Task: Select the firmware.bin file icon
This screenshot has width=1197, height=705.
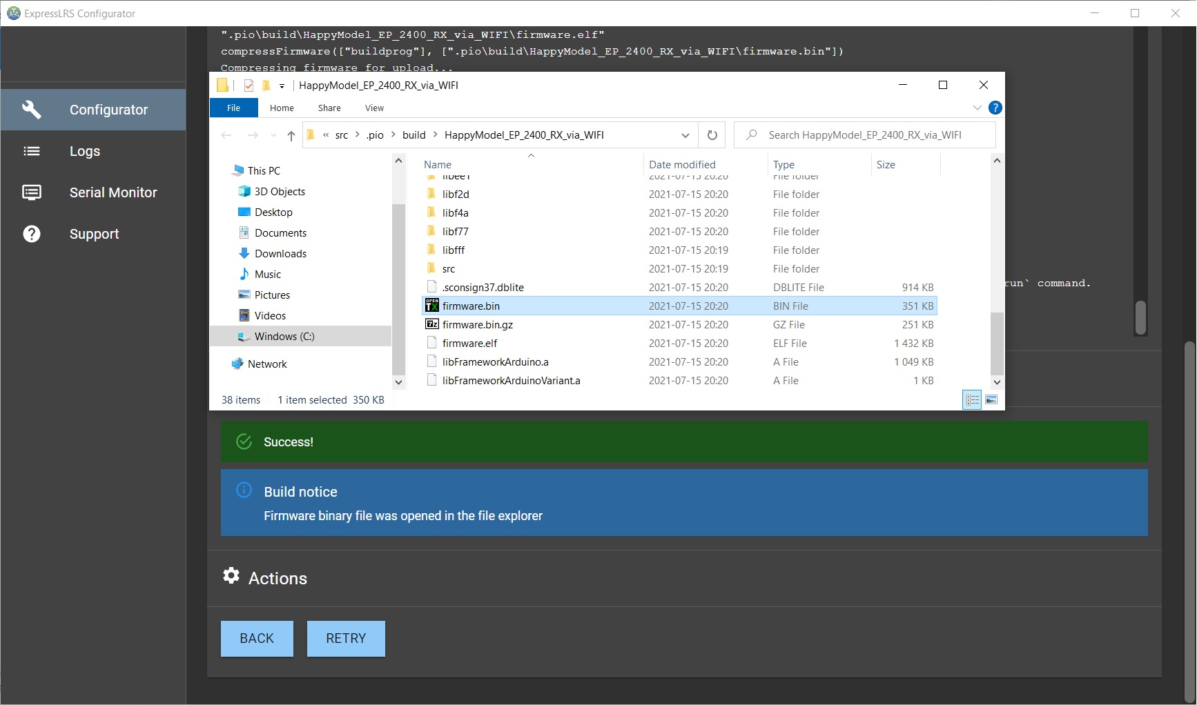Action: tap(432, 306)
